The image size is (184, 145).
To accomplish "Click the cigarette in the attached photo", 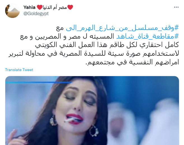I will tap(69, 120).
